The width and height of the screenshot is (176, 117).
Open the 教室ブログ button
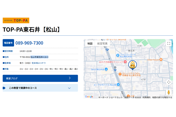click(x=40, y=78)
